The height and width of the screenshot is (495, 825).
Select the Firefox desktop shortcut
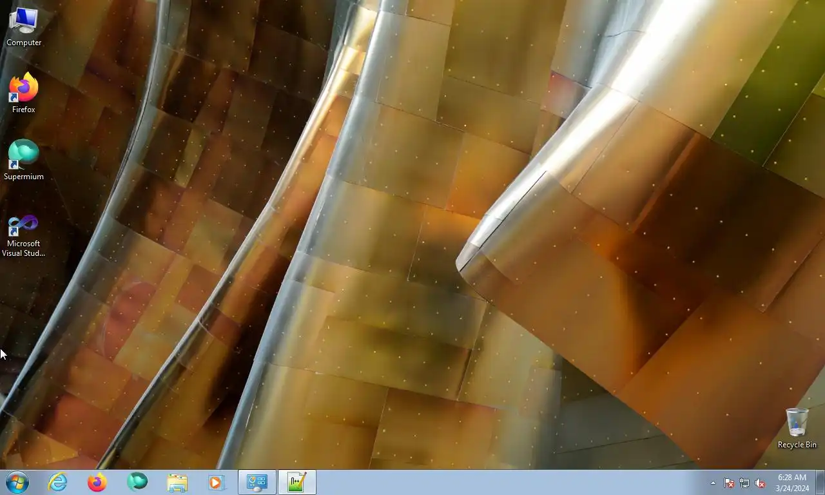24,94
